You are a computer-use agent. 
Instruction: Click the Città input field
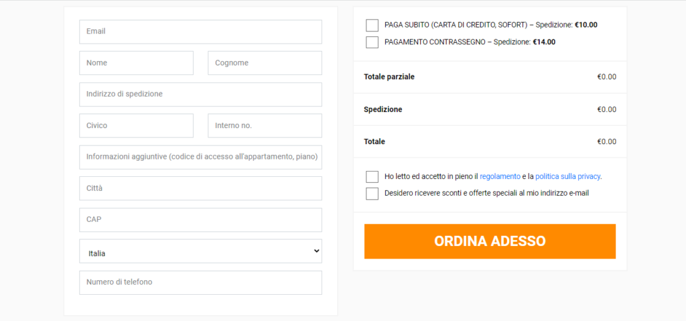click(200, 188)
